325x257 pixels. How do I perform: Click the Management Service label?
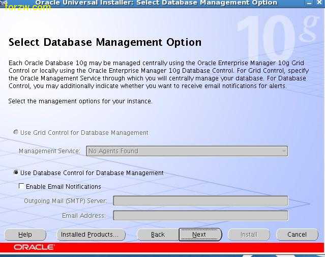point(49,151)
